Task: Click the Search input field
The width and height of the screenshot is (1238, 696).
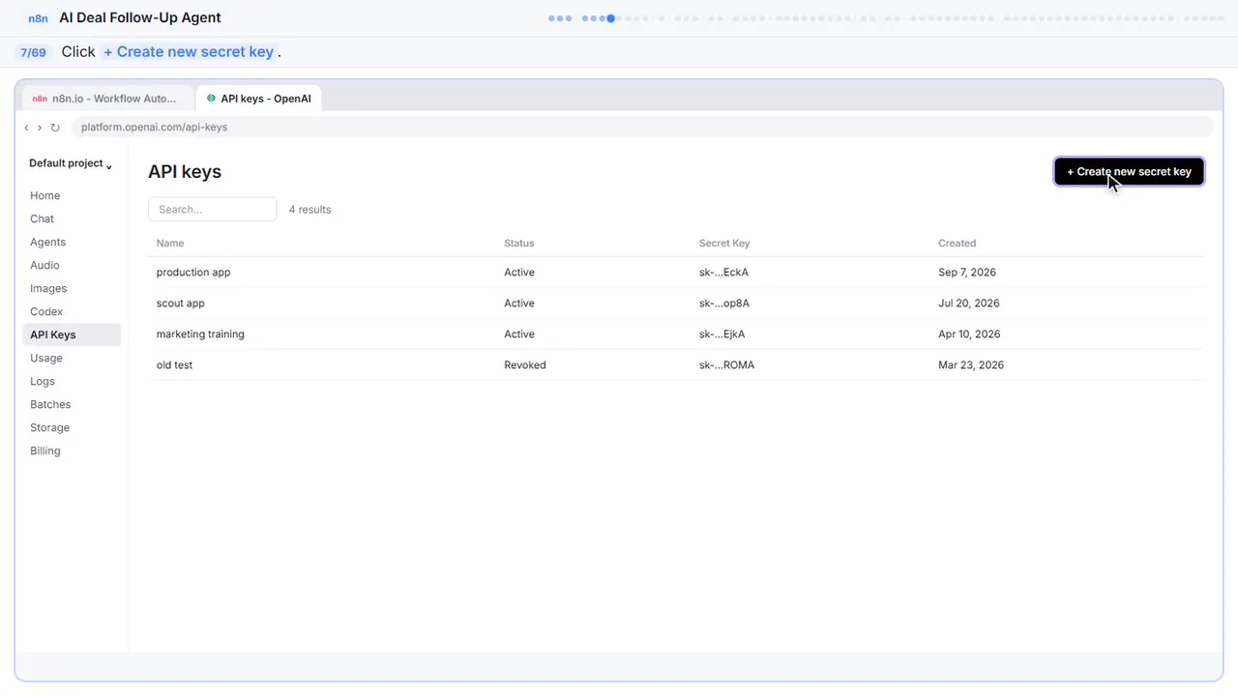Action: pyautogui.click(x=212, y=210)
